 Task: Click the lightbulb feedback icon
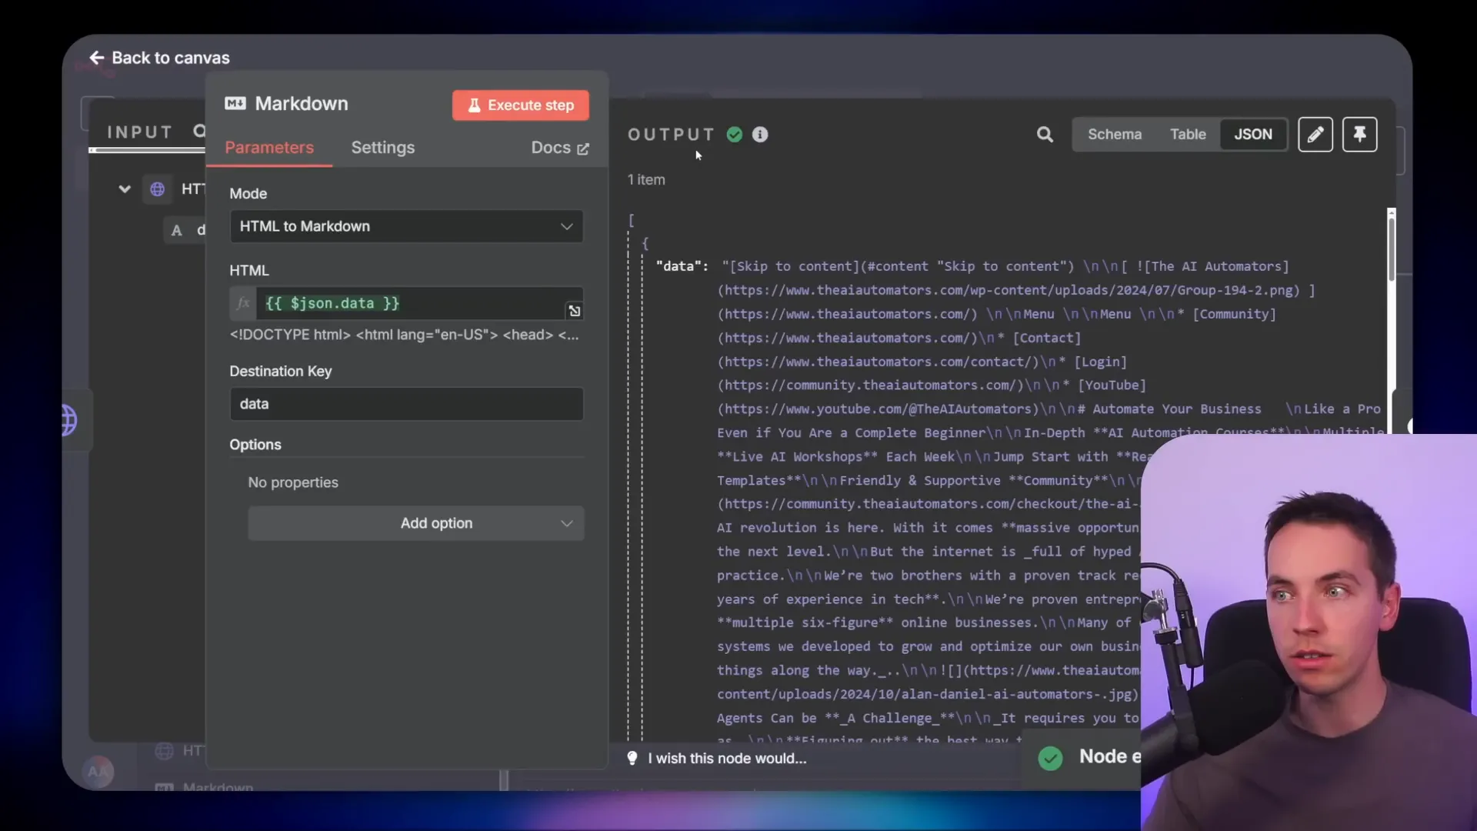(632, 759)
